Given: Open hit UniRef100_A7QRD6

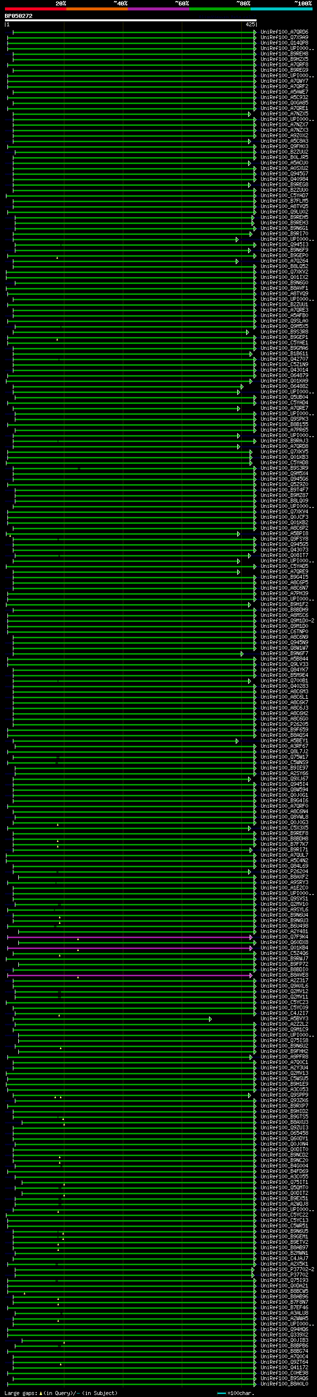Looking at the screenshot, I should pyautogui.click(x=284, y=32).
